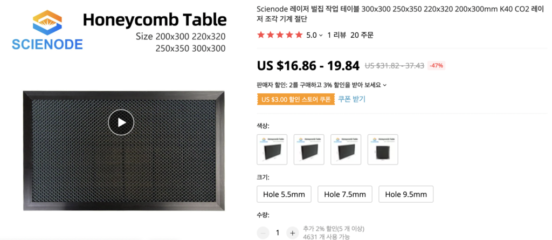Select the second 색상 thumbnail option

pyautogui.click(x=309, y=149)
